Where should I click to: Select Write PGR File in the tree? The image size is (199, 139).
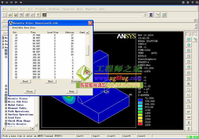18,102
